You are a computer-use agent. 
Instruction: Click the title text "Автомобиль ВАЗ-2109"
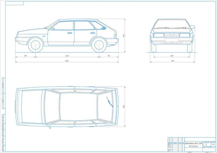click(x=194, y=143)
